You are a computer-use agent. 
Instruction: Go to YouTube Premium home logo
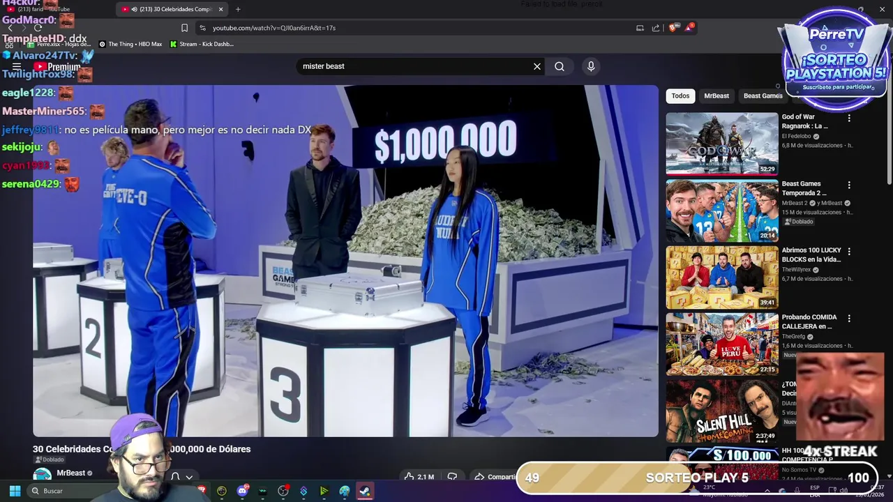pyautogui.click(x=57, y=67)
